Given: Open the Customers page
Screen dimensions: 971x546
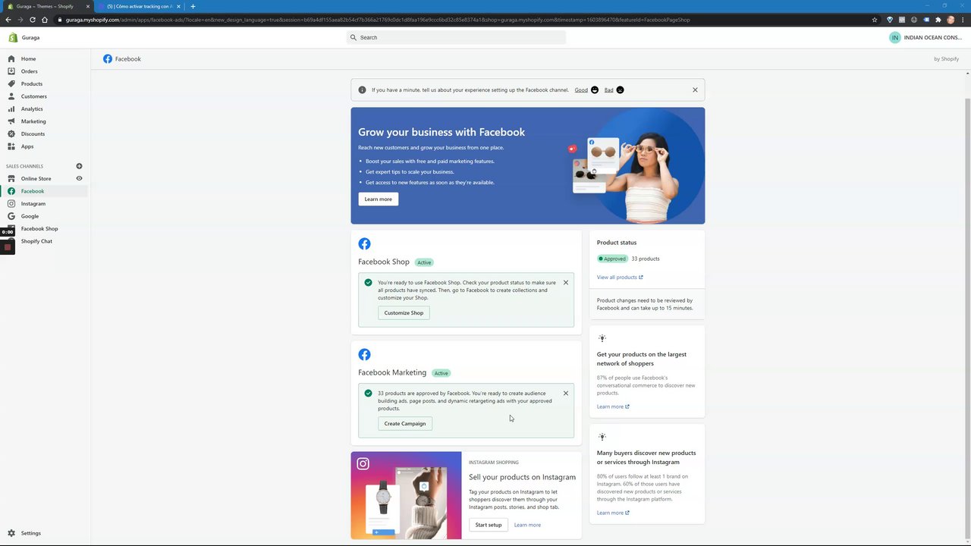Looking at the screenshot, I should pos(33,96).
